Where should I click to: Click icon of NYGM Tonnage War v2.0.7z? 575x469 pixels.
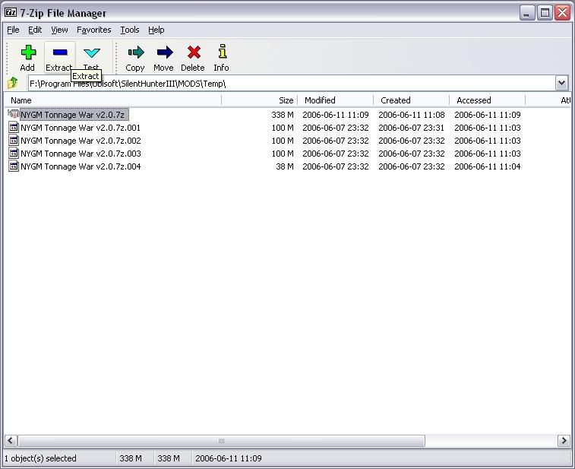pyautogui.click(x=14, y=114)
